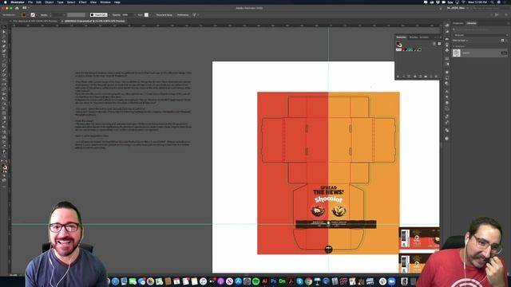The height and width of the screenshot is (287, 511).
Task: Switch to the Brushes panel tab
Action: [x=414, y=37]
